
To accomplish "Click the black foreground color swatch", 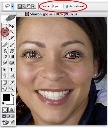I will pos(6,97).
